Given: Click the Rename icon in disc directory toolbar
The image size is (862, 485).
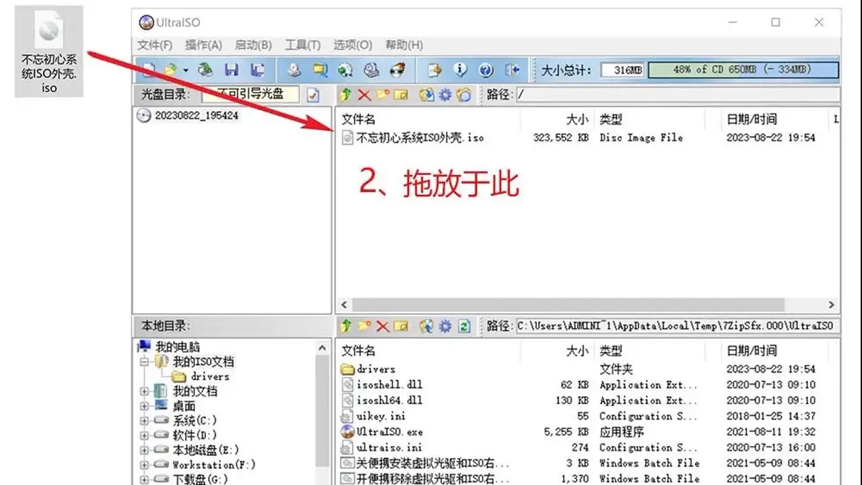Looking at the screenshot, I should pos(401,95).
